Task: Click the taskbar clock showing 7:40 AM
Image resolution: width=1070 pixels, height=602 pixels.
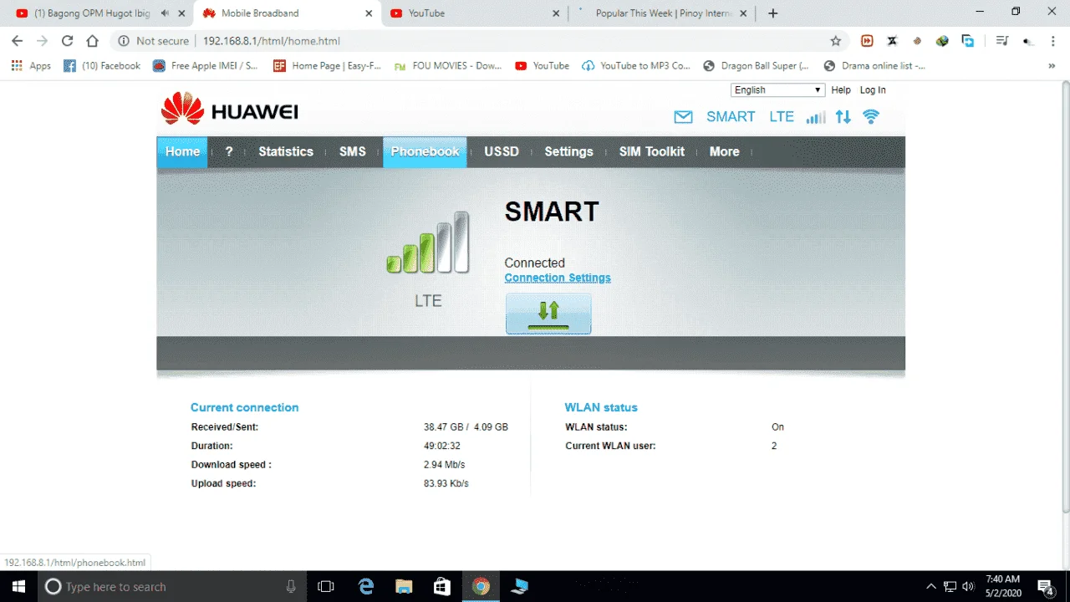Action: tap(1002, 586)
